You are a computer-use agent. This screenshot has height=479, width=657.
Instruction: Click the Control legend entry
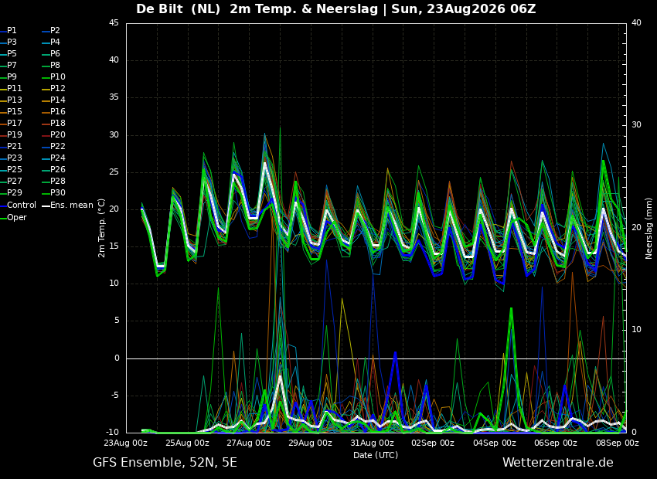pos(22,206)
